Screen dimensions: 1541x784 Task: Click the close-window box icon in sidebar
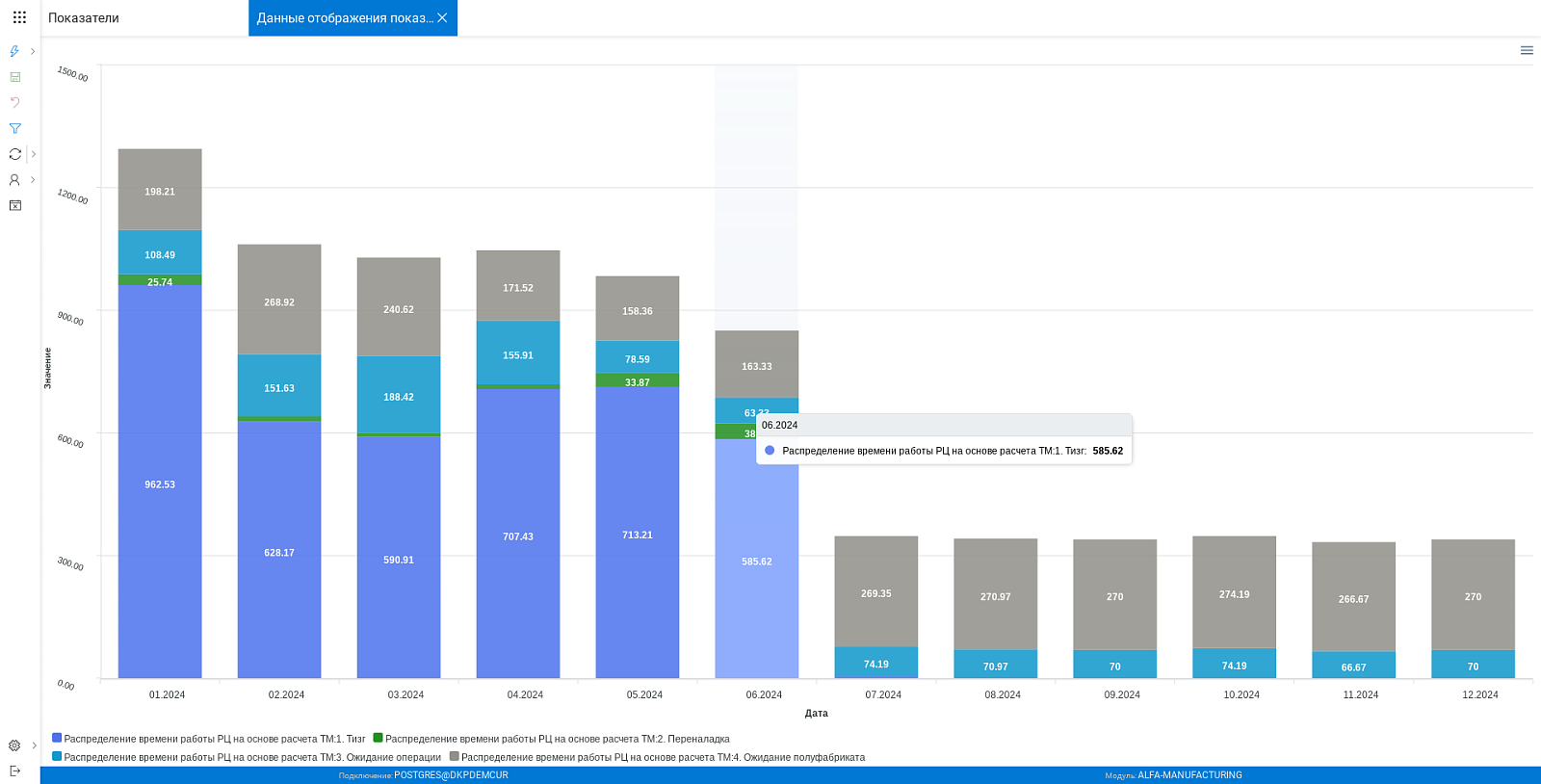(14, 205)
